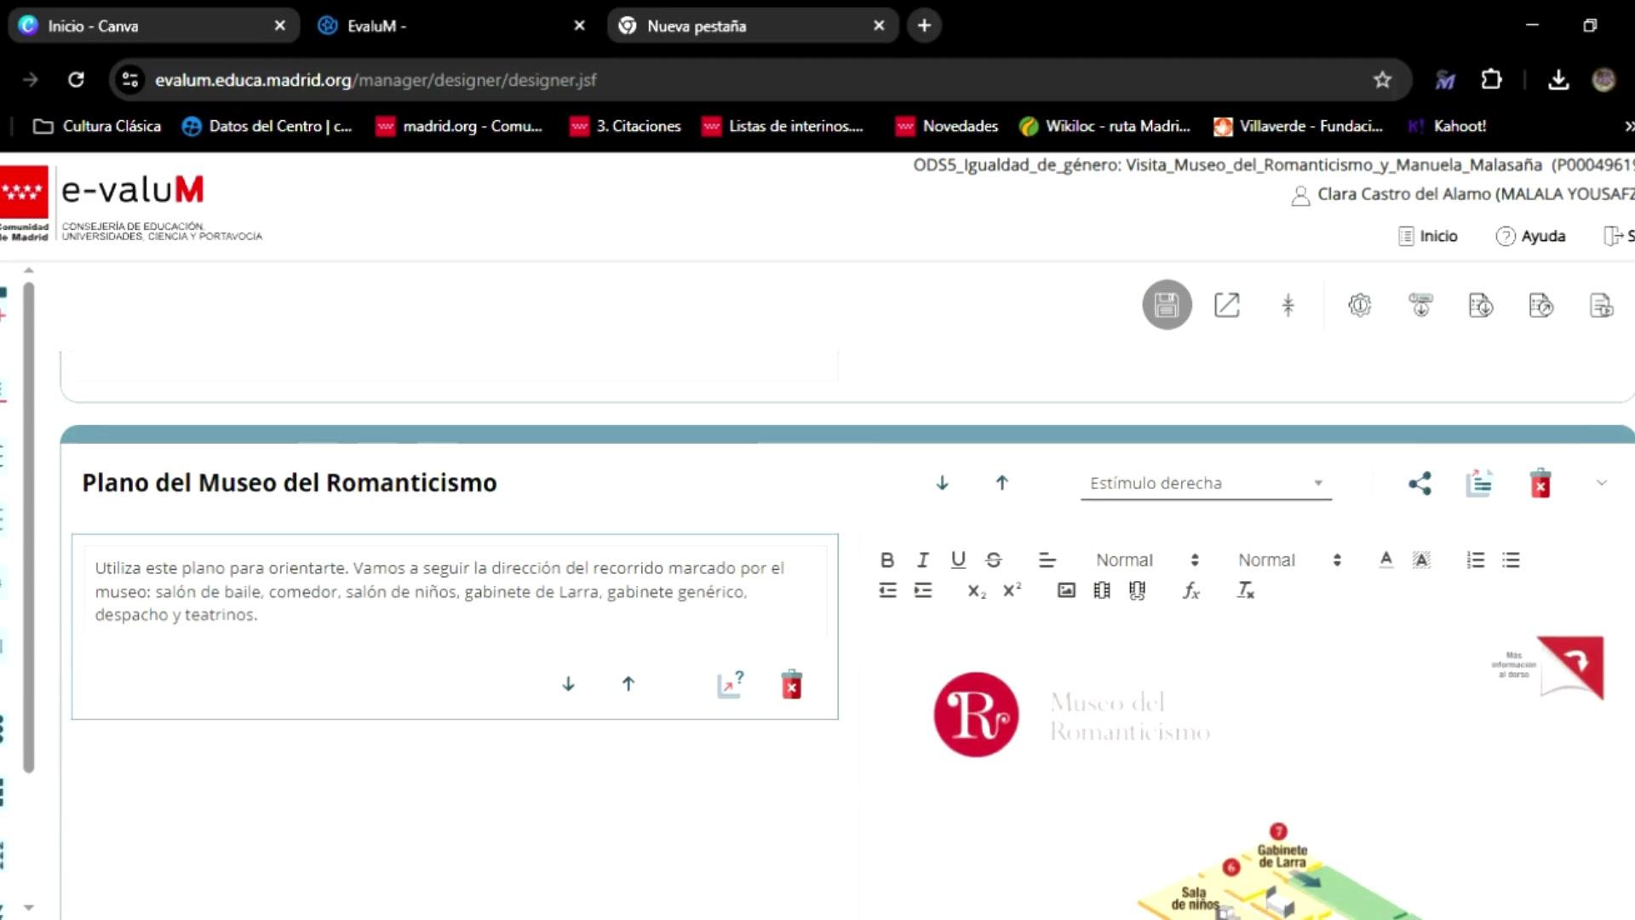Viewport: 1635px width, 920px height.
Task: Clear formatting with the Tx icon
Action: pos(1245,590)
